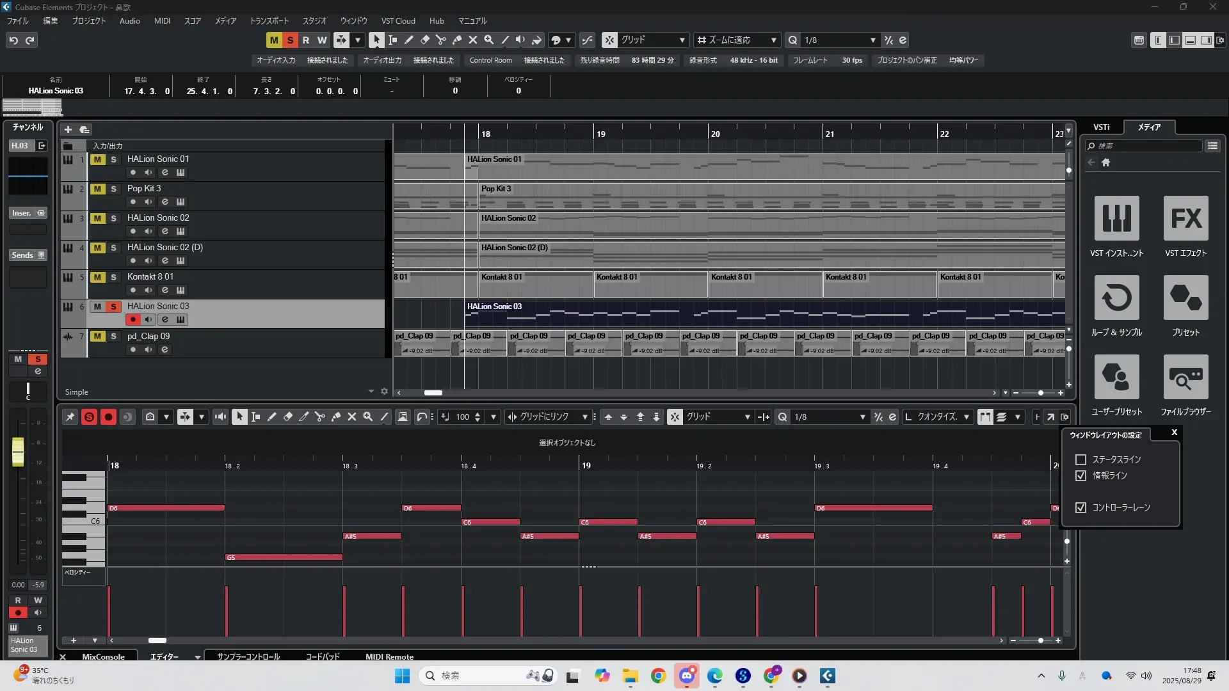The image size is (1229, 691).
Task: Uncheck the 情報ライン checkbox
Action: [x=1081, y=475]
